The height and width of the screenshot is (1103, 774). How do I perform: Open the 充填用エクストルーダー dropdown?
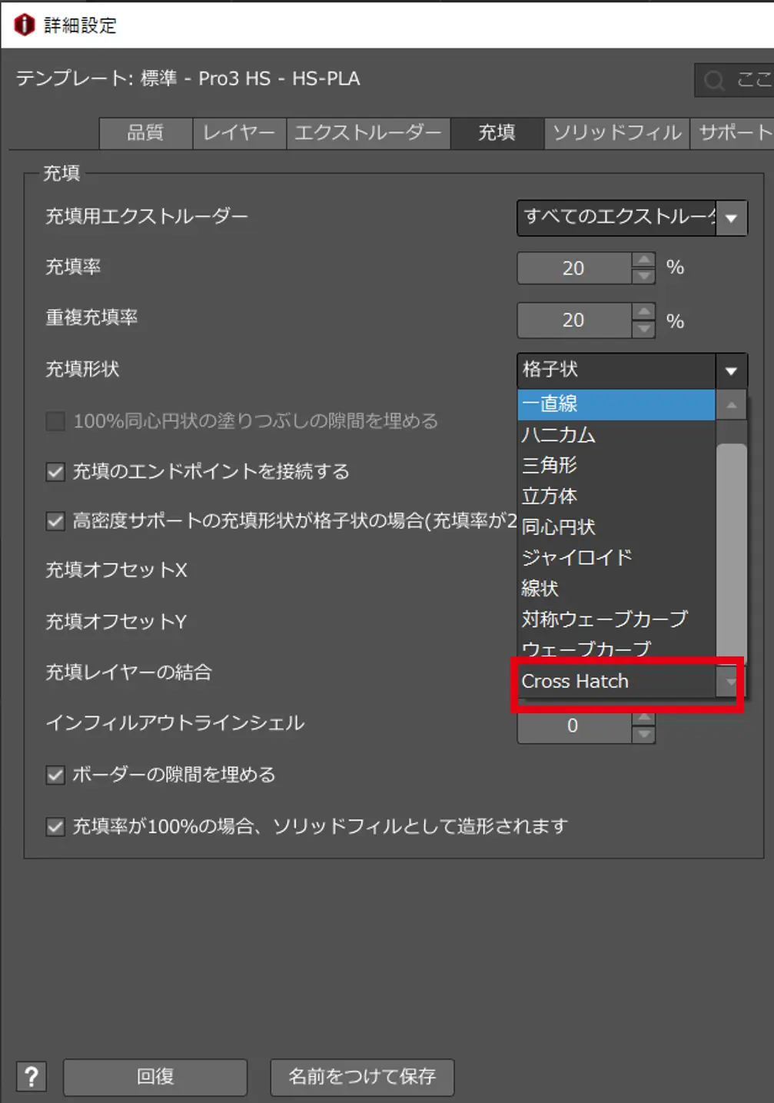click(731, 218)
